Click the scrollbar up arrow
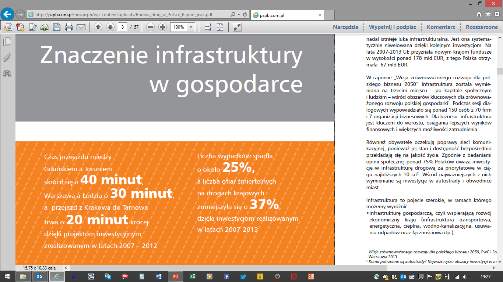The image size is (503, 282). tap(500, 37)
